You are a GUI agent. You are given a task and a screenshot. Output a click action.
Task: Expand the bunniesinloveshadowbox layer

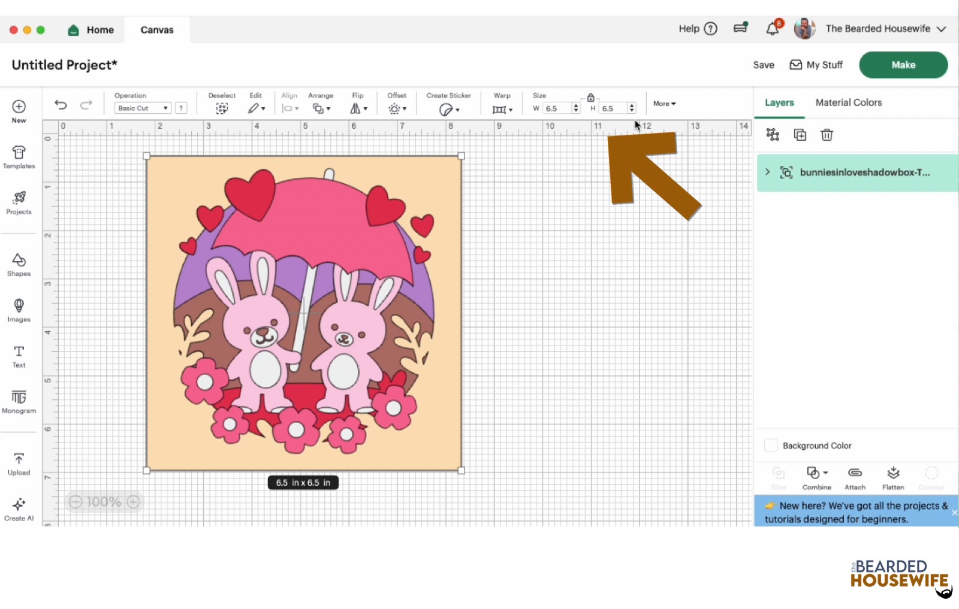coord(768,172)
